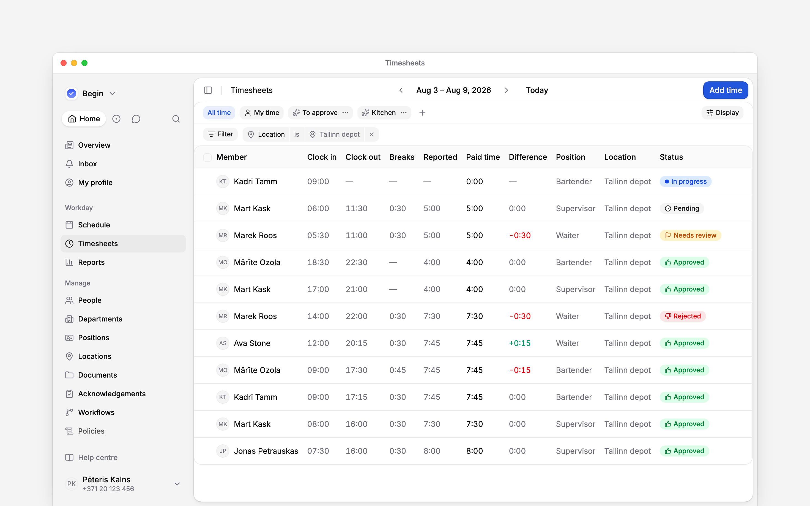Expand Pēteris Kalns account menu
This screenshot has width=810, height=506.
point(123,484)
